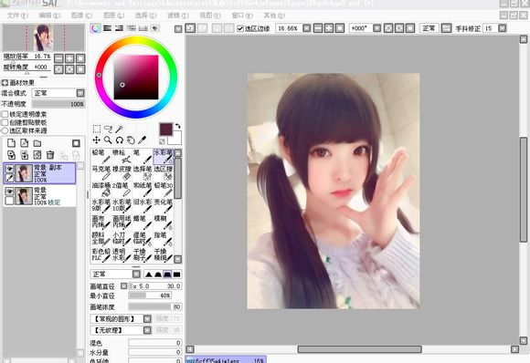Open the 选择 Selection menu
Image resolution: width=530 pixels, height=363 pixels.
145,16
